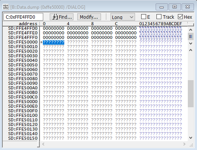The image size is (197, 150).
Task: Select address row SD:FFE50070
Action: [23, 74]
